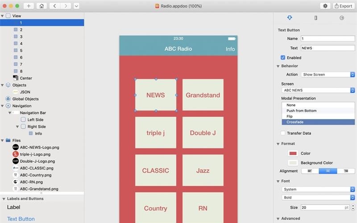The image size is (357, 223).
Task: Collapse the Navigation section
Action: pyautogui.click(x=2, y=106)
